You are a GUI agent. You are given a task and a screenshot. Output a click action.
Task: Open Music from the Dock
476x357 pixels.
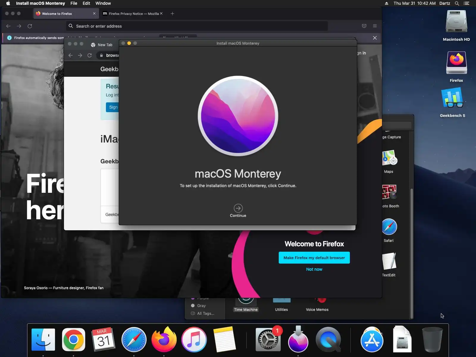[x=194, y=340]
